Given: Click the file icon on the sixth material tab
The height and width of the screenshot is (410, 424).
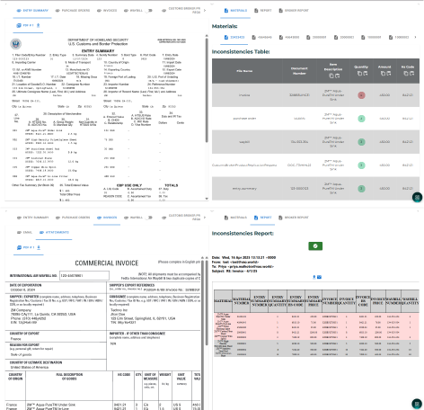Looking at the screenshot, I should coord(363,37).
